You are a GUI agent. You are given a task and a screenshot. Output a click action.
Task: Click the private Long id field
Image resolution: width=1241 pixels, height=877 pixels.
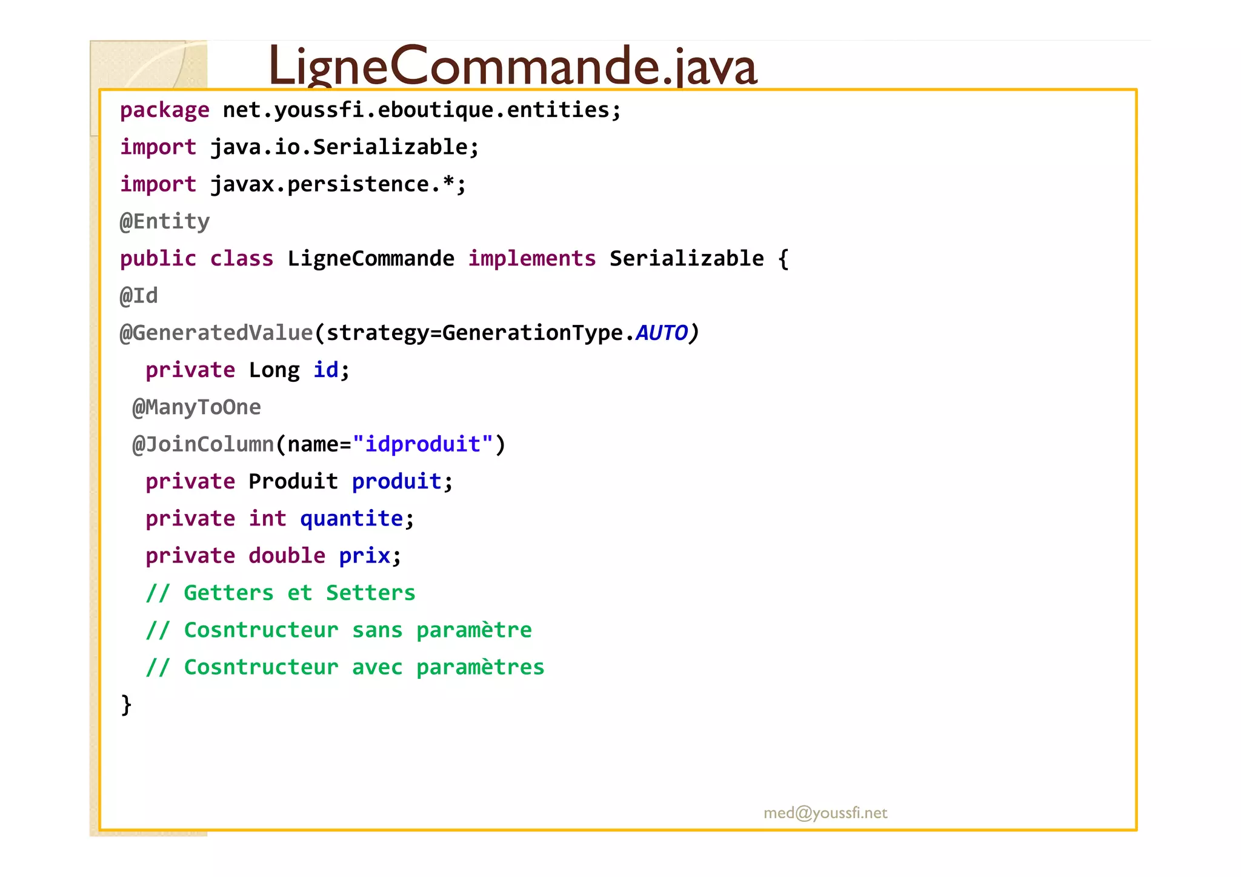(x=248, y=370)
